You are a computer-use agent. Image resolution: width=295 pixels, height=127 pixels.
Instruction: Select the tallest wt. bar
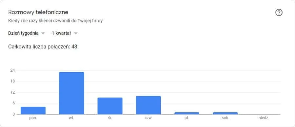[x=71, y=93]
